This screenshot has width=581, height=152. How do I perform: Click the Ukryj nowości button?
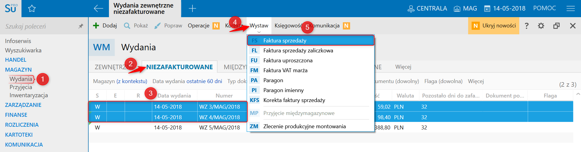click(x=494, y=26)
